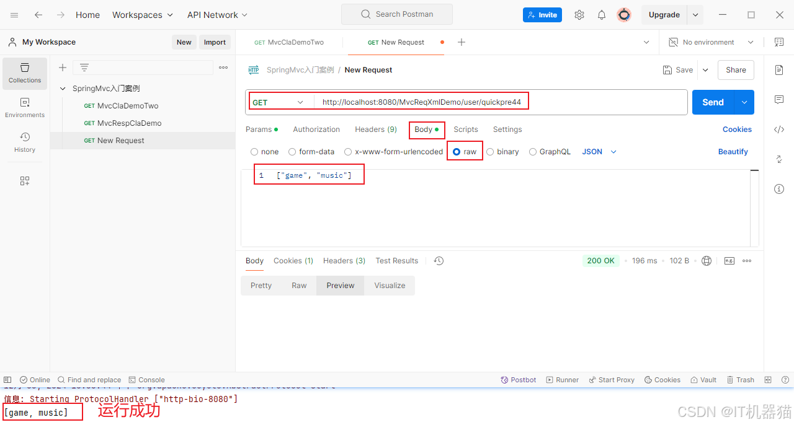Go back with the left arrow
794x425 pixels.
click(38, 15)
